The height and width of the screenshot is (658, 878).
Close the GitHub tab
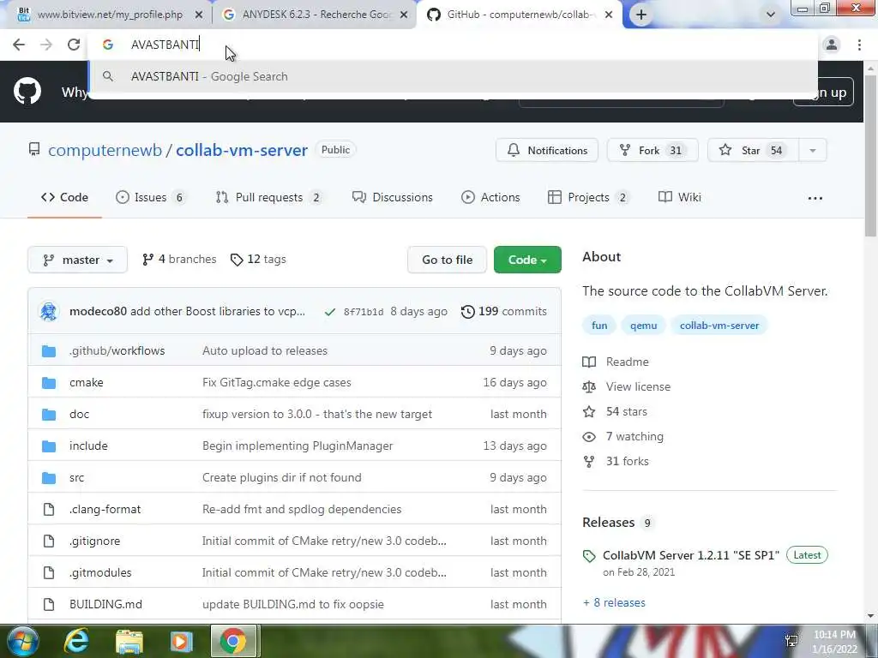pos(609,15)
